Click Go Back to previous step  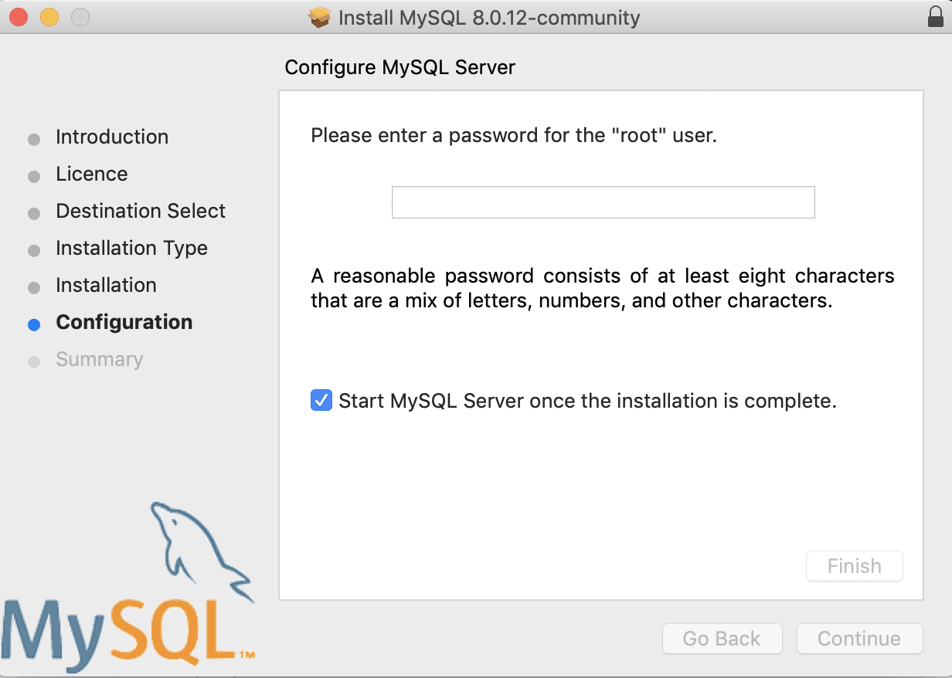(x=722, y=639)
